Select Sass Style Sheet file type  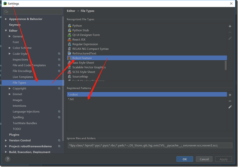pyautogui.click(x=147, y=63)
